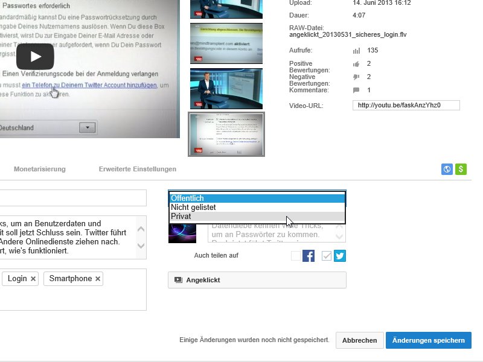Click the Smartphone tag chip

[73, 279]
